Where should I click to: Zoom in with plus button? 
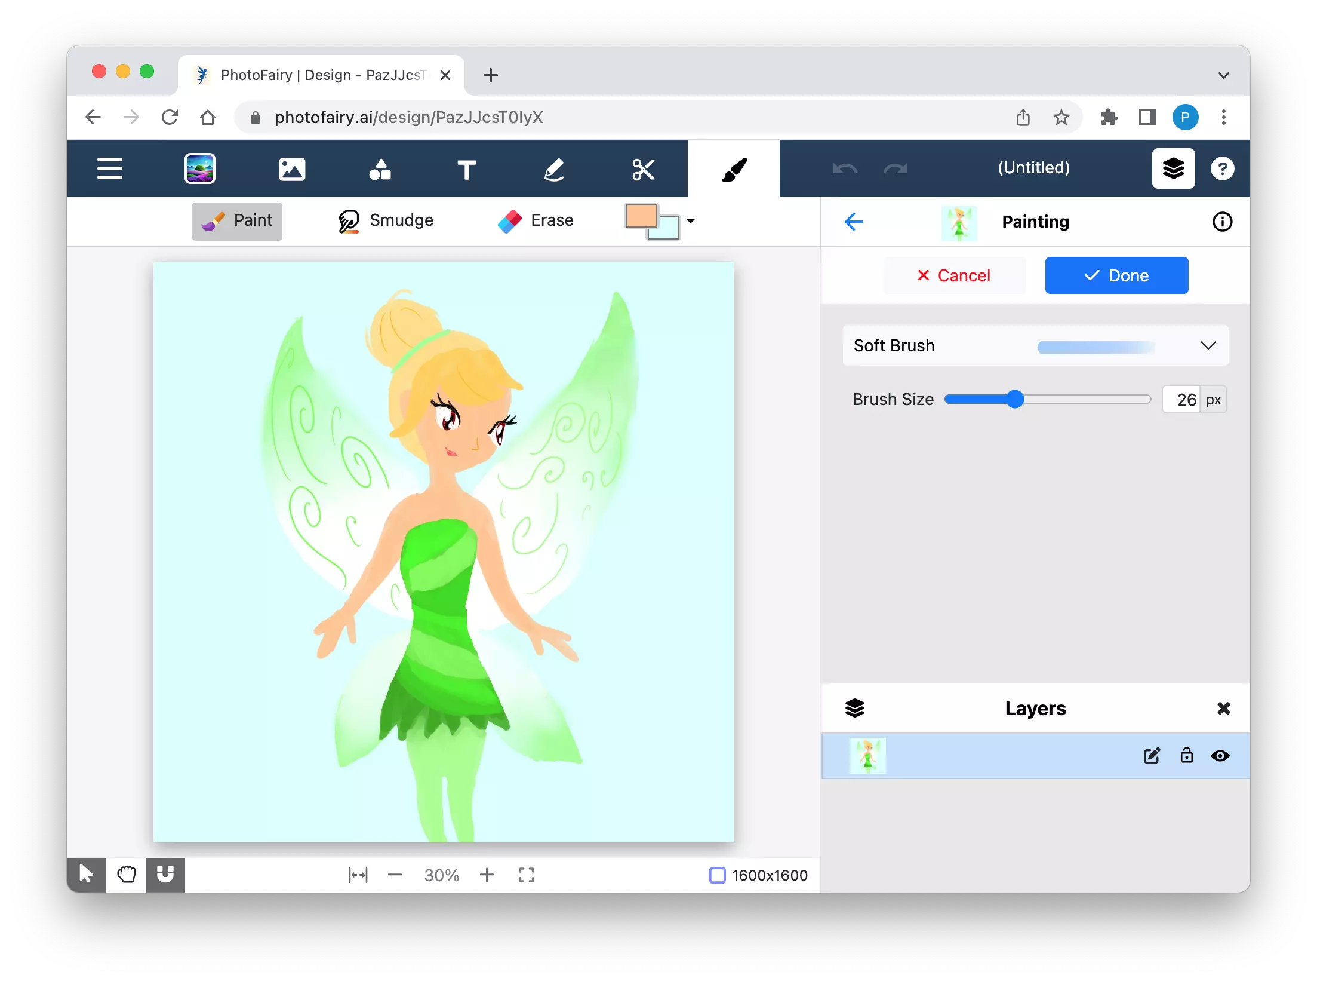(487, 875)
